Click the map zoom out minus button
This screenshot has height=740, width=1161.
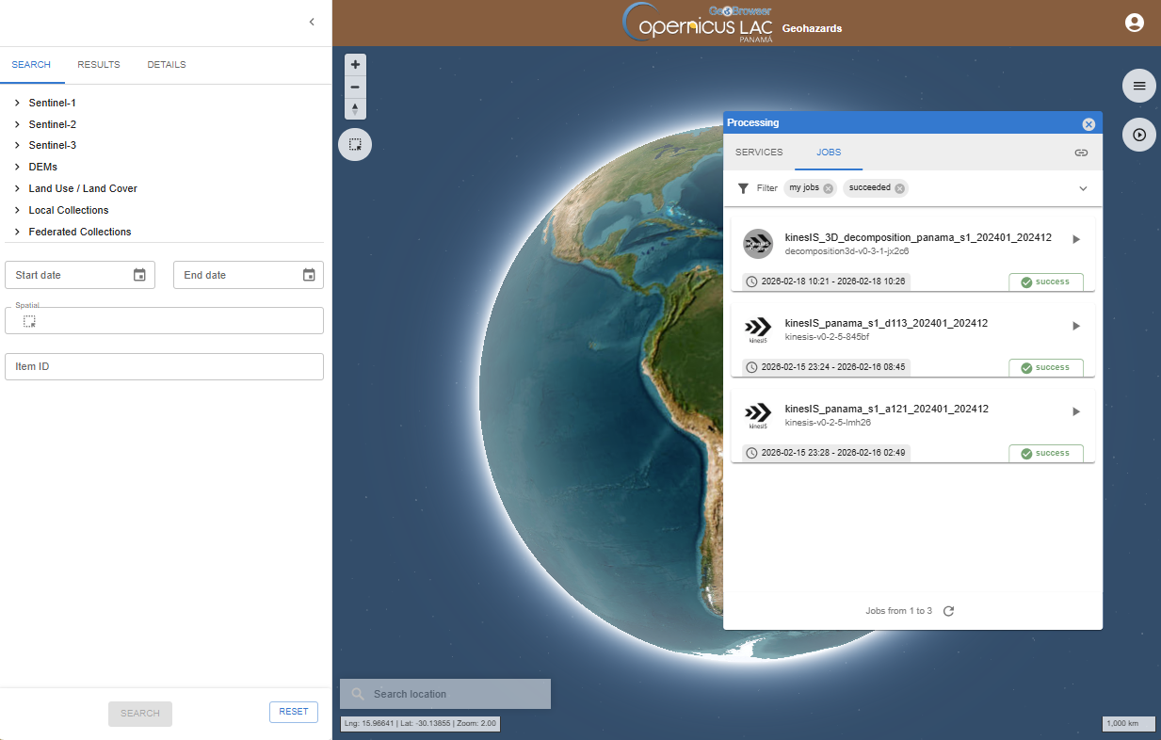click(x=355, y=87)
